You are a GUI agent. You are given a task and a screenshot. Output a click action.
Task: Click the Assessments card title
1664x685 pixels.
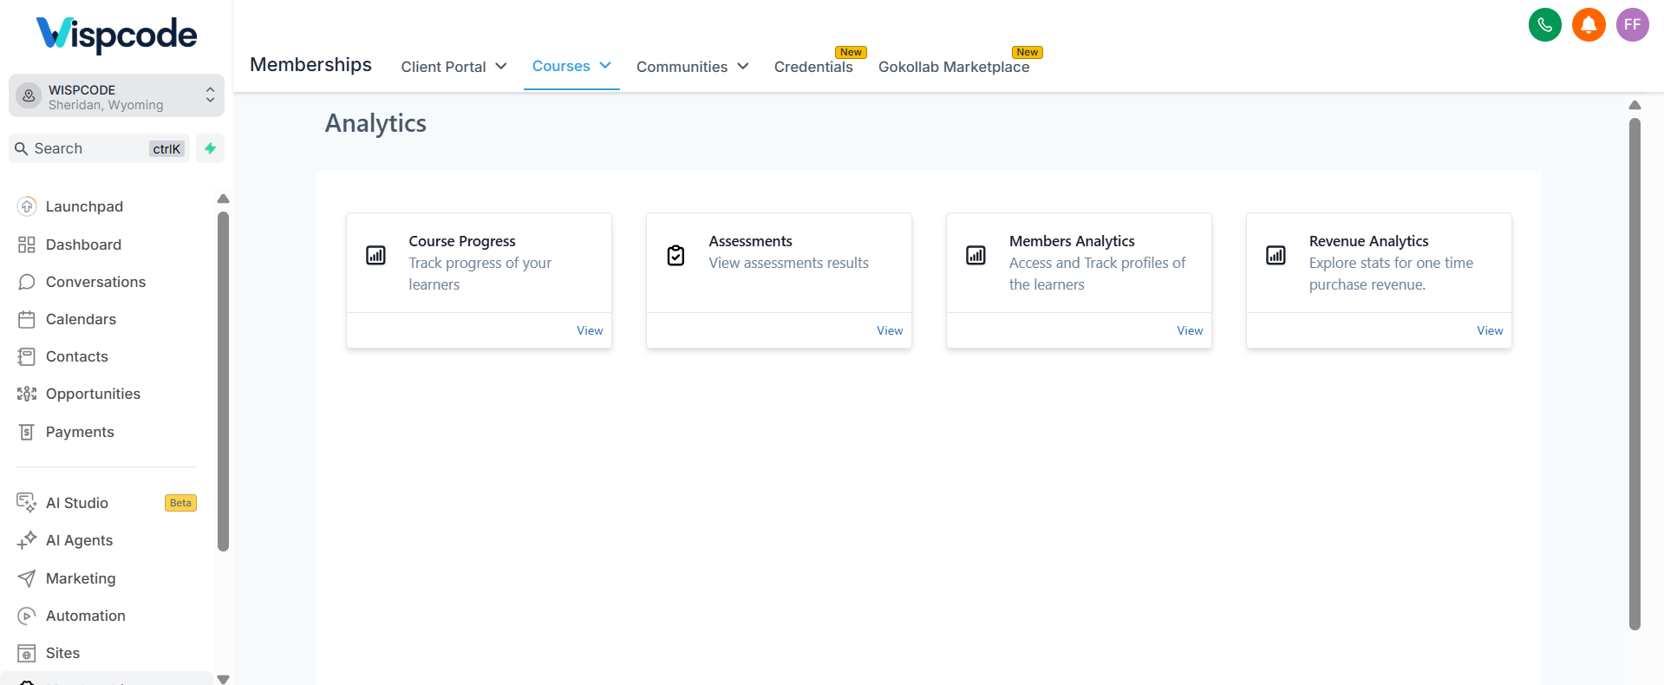click(750, 241)
